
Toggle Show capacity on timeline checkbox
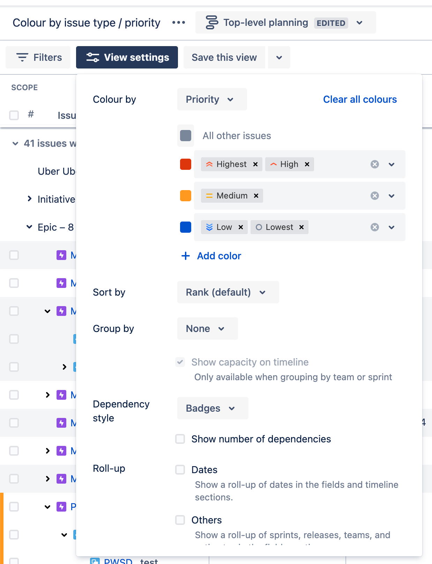180,362
